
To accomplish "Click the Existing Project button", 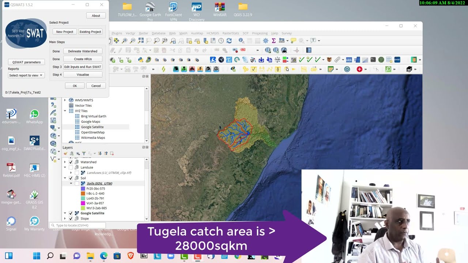I will pos(90,32).
